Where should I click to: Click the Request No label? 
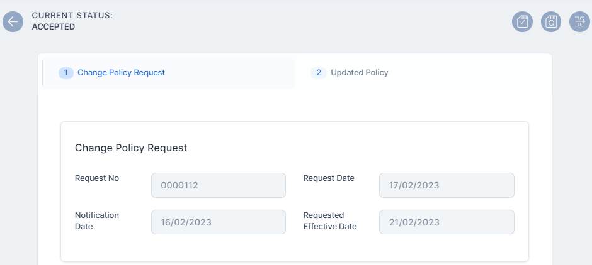[x=97, y=178]
